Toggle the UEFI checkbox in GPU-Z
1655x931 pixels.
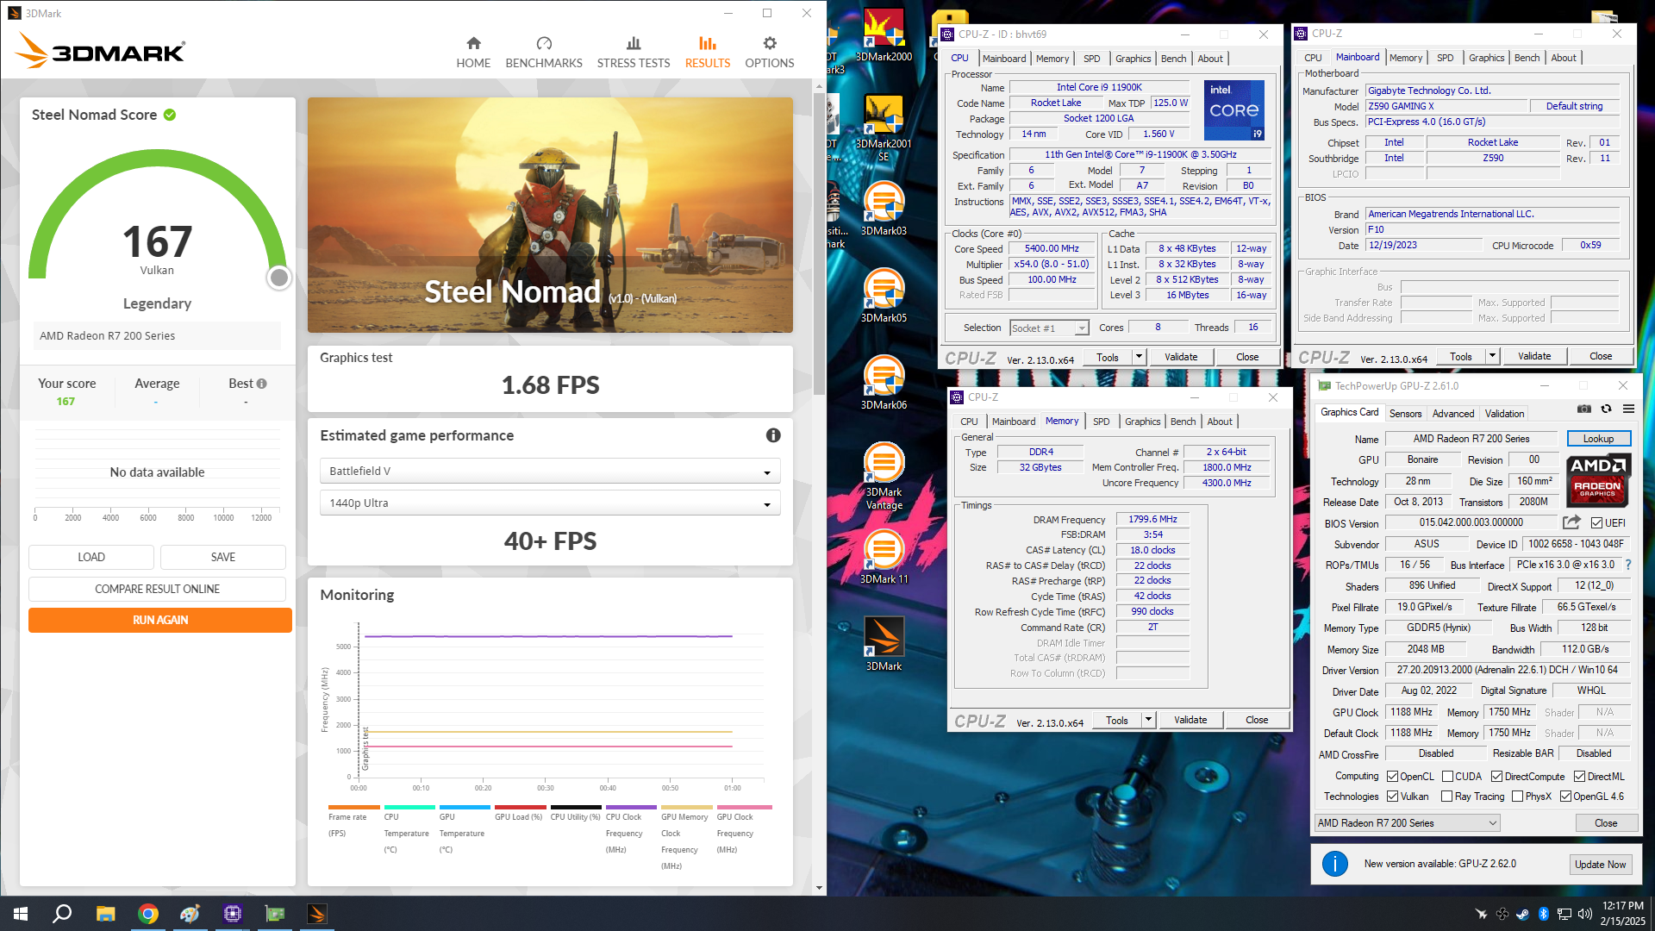tap(1596, 523)
